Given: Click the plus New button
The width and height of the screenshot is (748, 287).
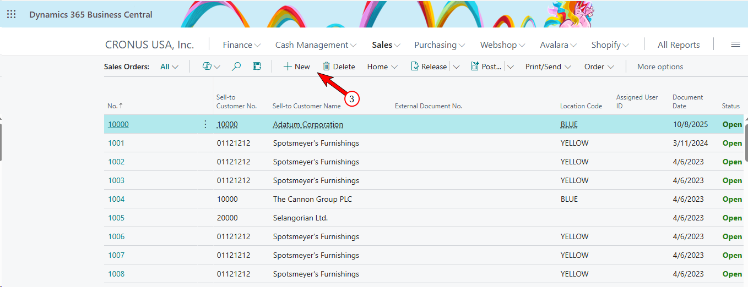Looking at the screenshot, I should [x=296, y=67].
